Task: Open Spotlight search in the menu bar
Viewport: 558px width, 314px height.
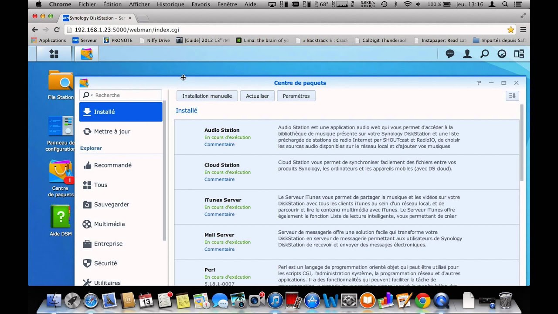Action: (505, 4)
